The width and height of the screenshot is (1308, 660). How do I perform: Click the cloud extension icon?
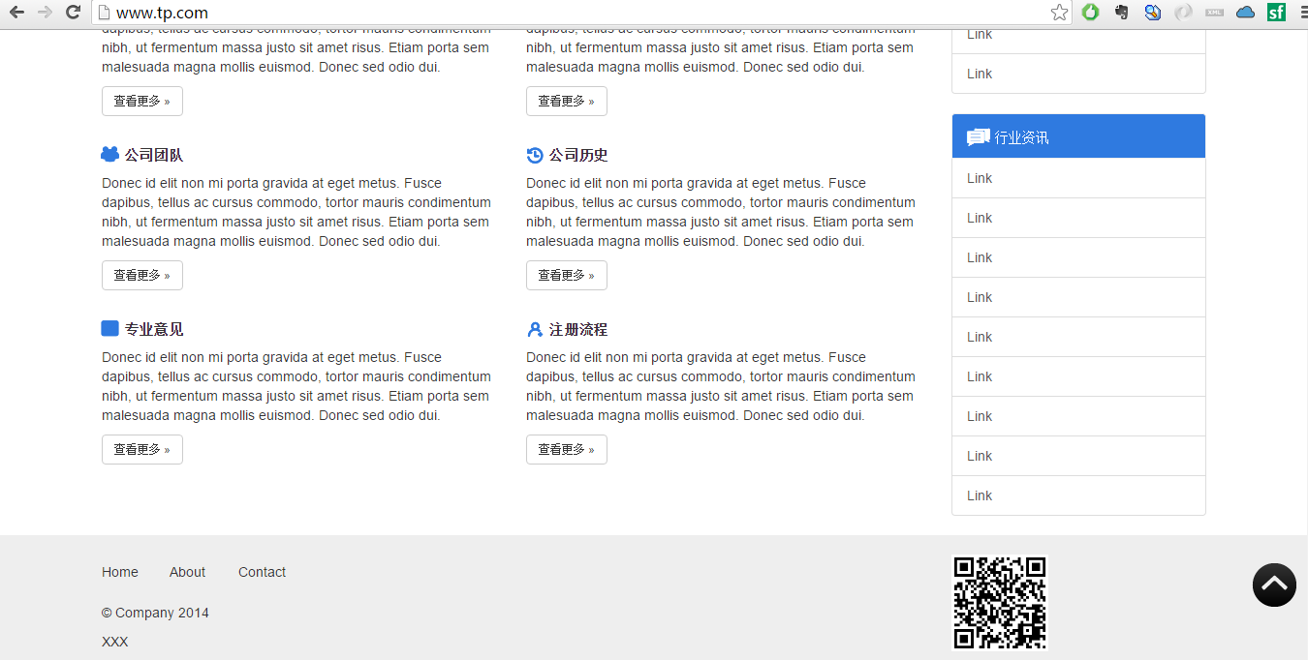point(1245,13)
